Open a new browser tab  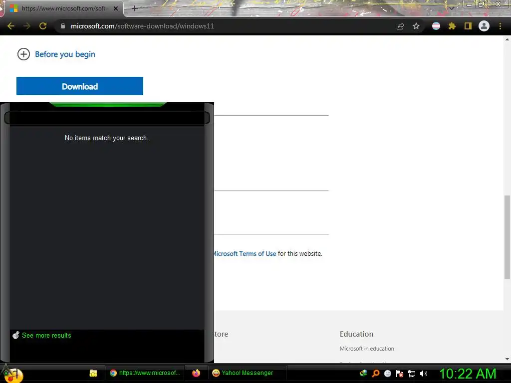(x=135, y=8)
